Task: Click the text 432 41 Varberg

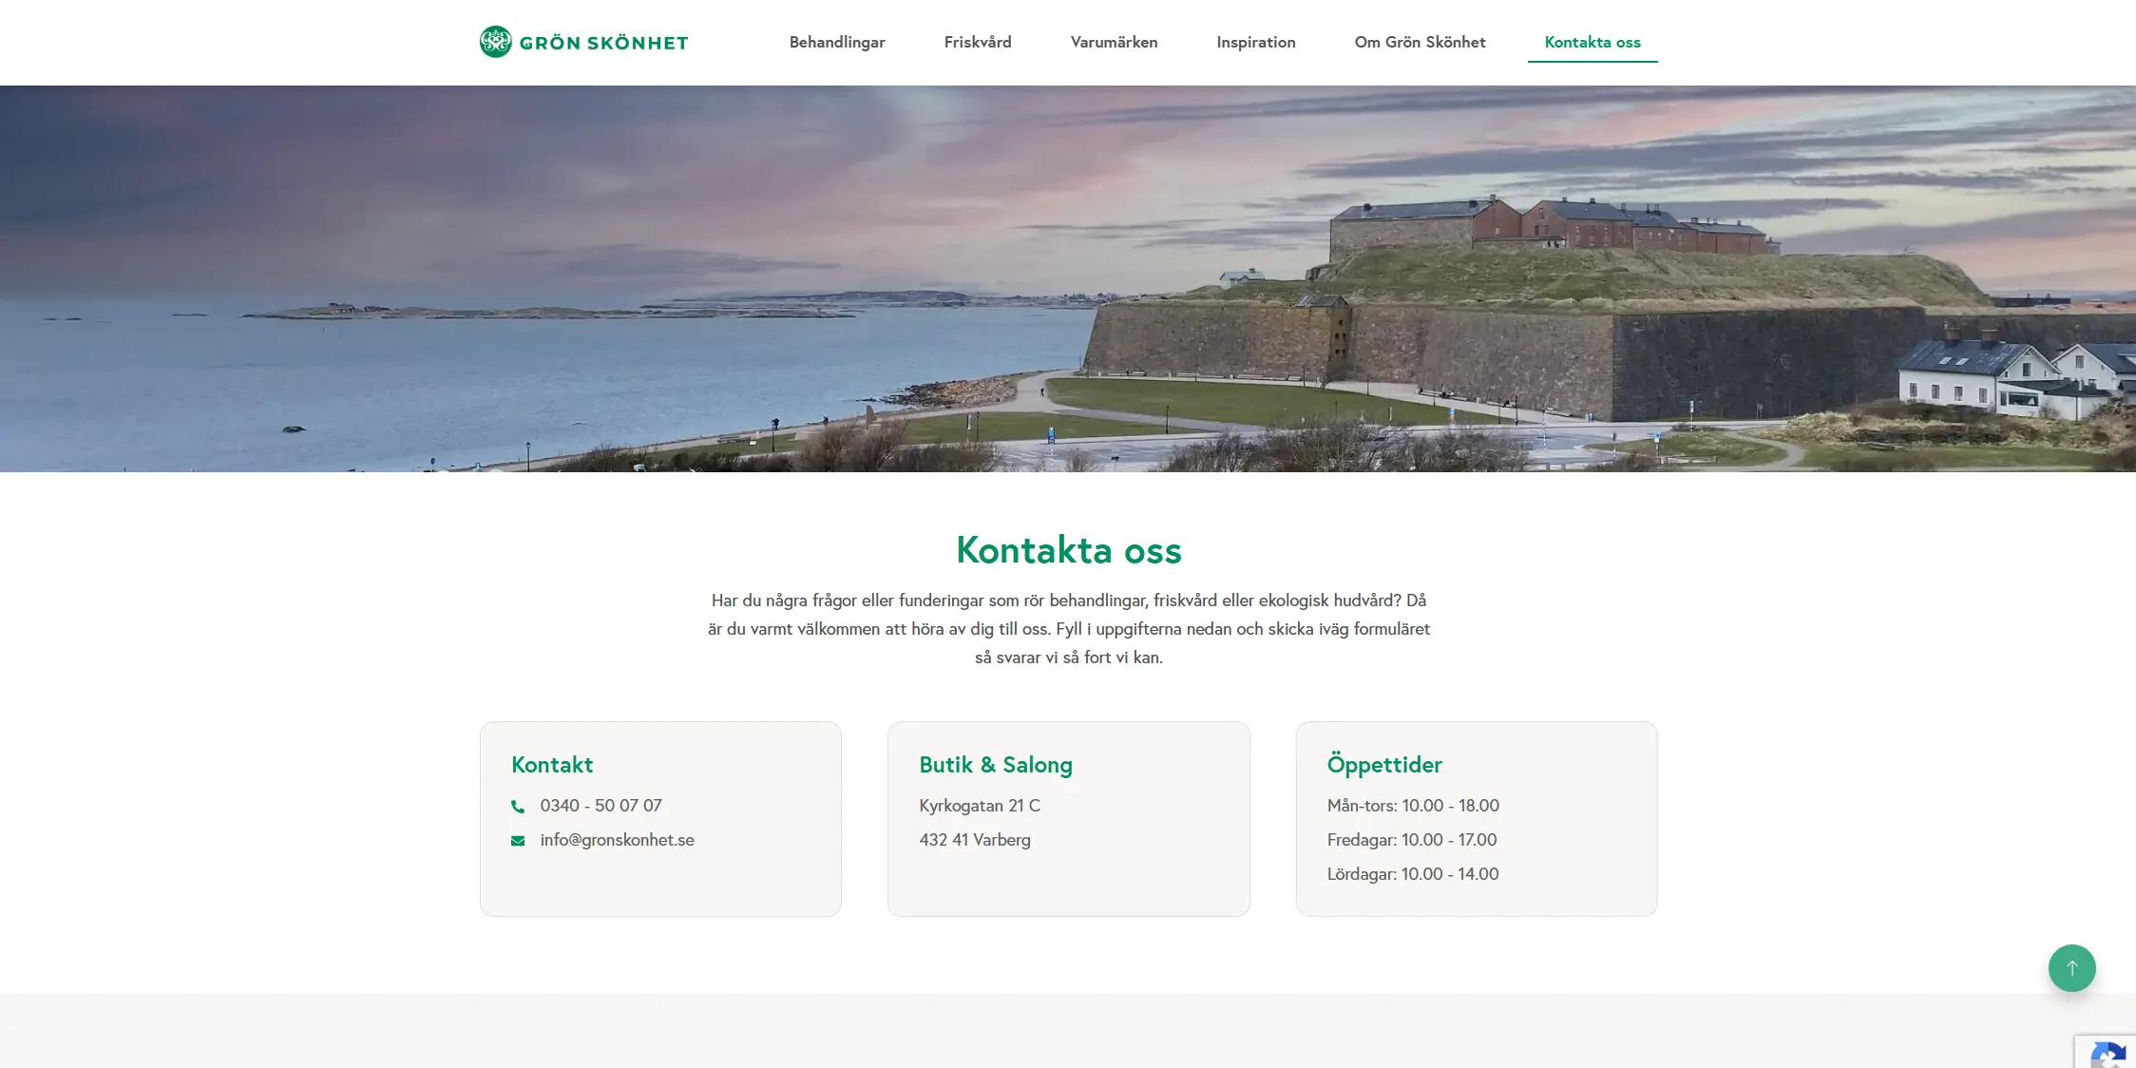Action: pyautogui.click(x=975, y=840)
